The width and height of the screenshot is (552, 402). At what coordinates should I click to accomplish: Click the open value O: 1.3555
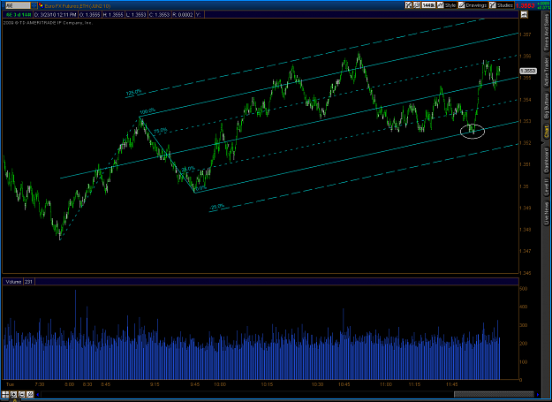tap(90, 14)
